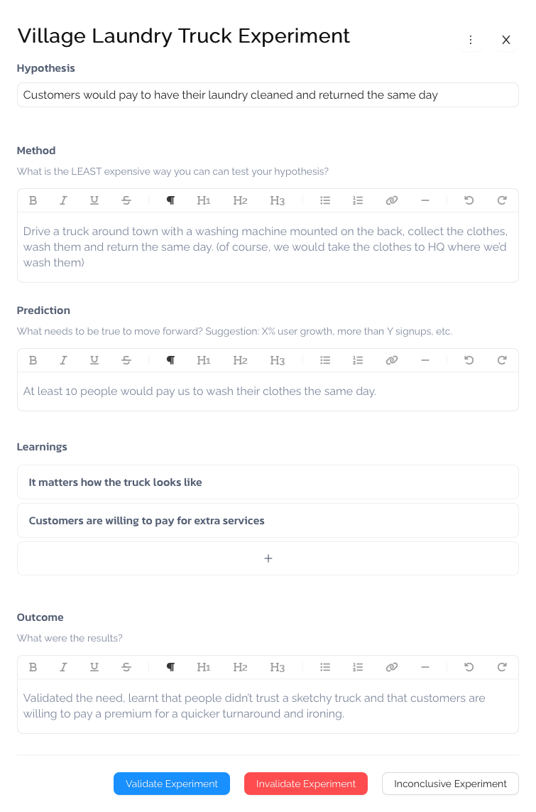The height and width of the screenshot is (812, 536).
Task: Toggle underline in Outcome editor
Action: pyautogui.click(x=94, y=667)
